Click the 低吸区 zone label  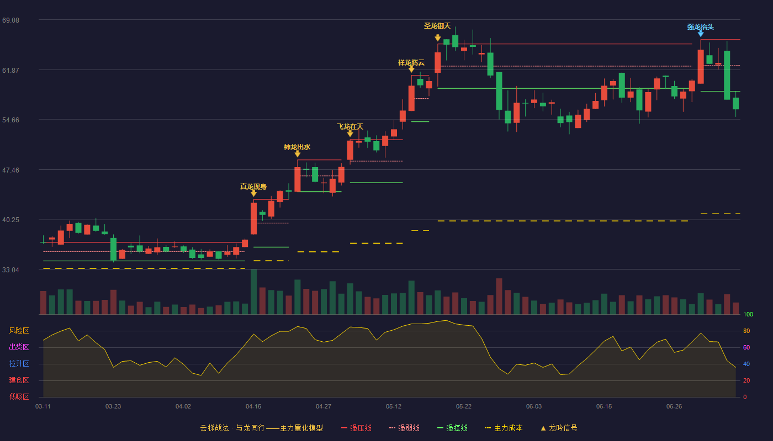[x=19, y=397]
